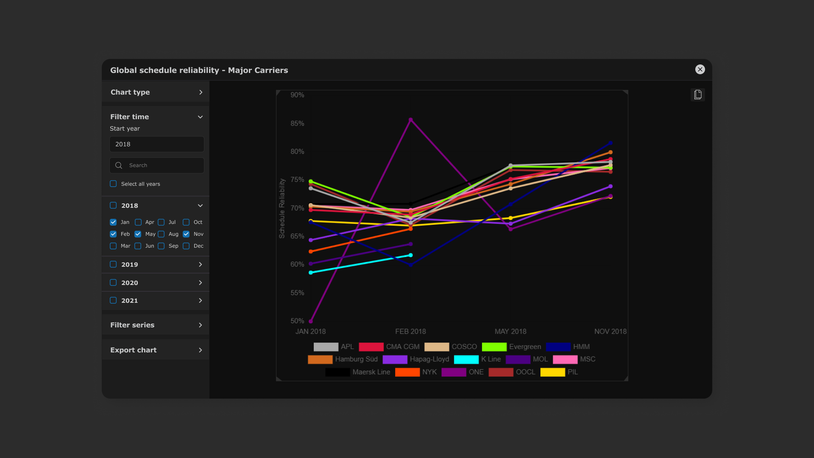The width and height of the screenshot is (814, 458).
Task: Enable the Dec checkbox
Action: pos(186,246)
